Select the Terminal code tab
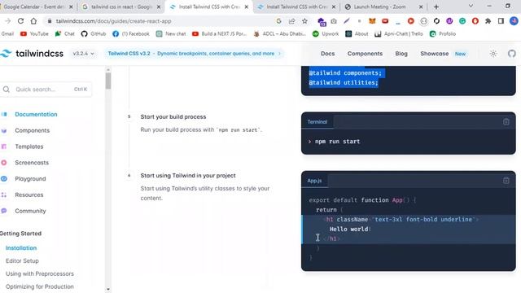 317,122
